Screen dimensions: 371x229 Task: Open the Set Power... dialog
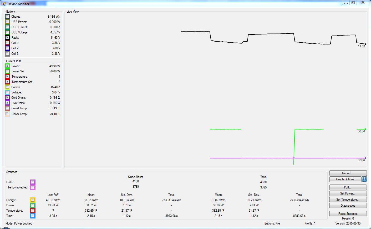click(348, 193)
